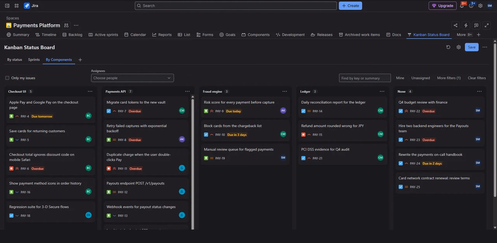The width and height of the screenshot is (497, 243).
Task: Open card Q4 budget review with finance
Action: (440, 106)
